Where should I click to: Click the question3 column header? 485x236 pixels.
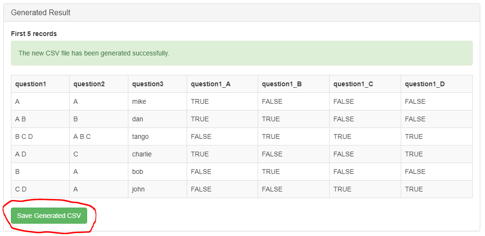pos(148,84)
